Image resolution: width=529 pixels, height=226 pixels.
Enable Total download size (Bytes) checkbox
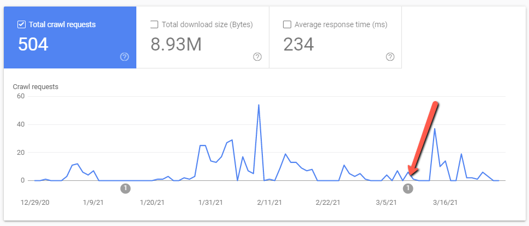pos(154,24)
